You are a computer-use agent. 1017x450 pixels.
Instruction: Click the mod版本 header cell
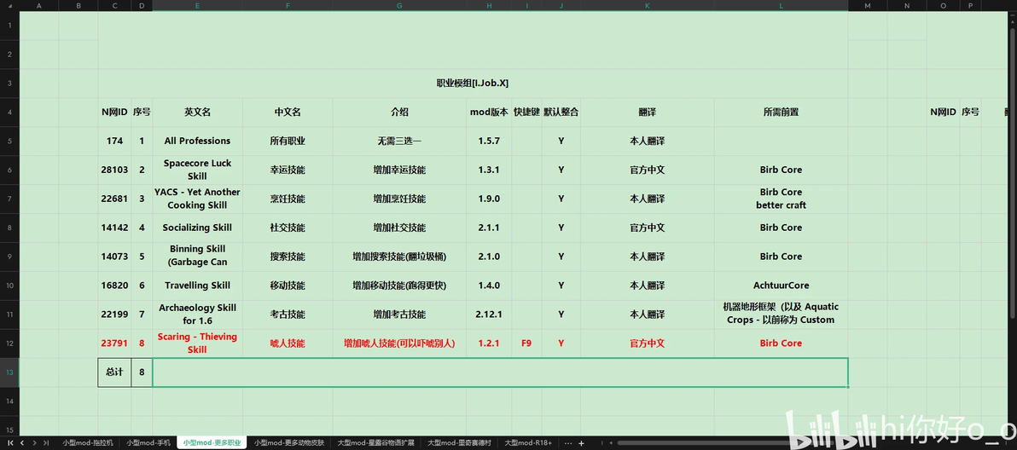pos(489,112)
